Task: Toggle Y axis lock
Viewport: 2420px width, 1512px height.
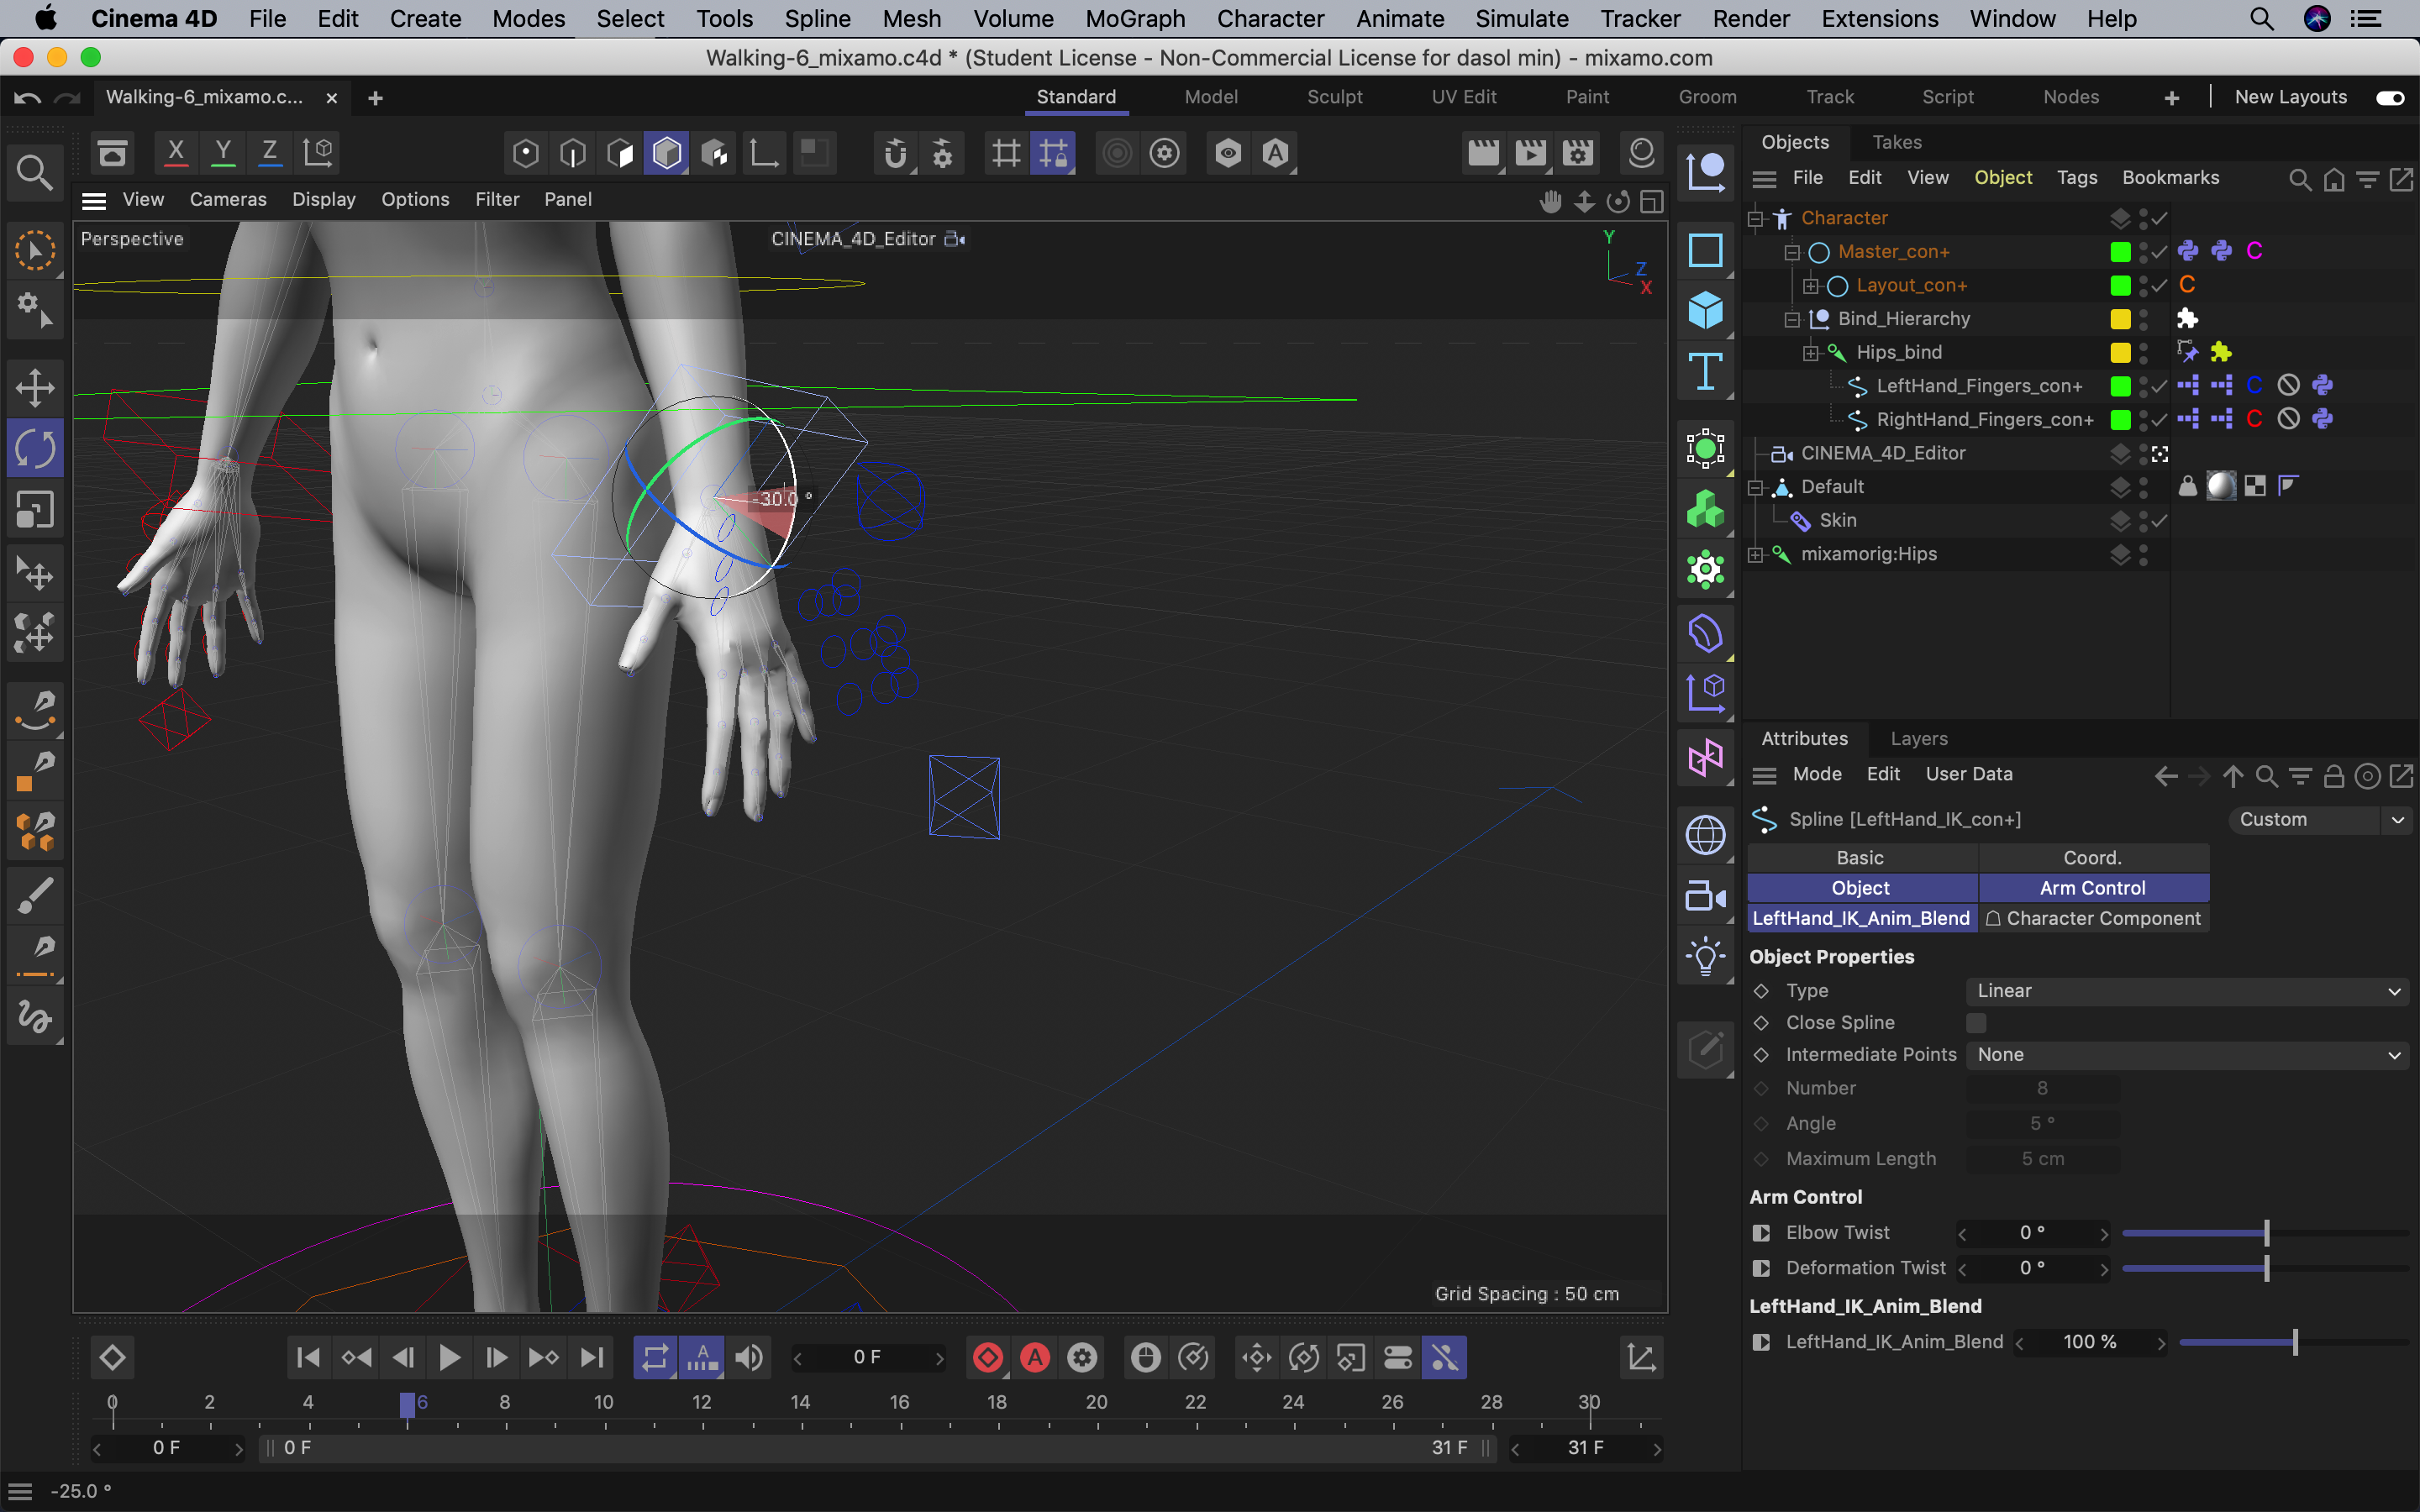Action: click(x=223, y=152)
